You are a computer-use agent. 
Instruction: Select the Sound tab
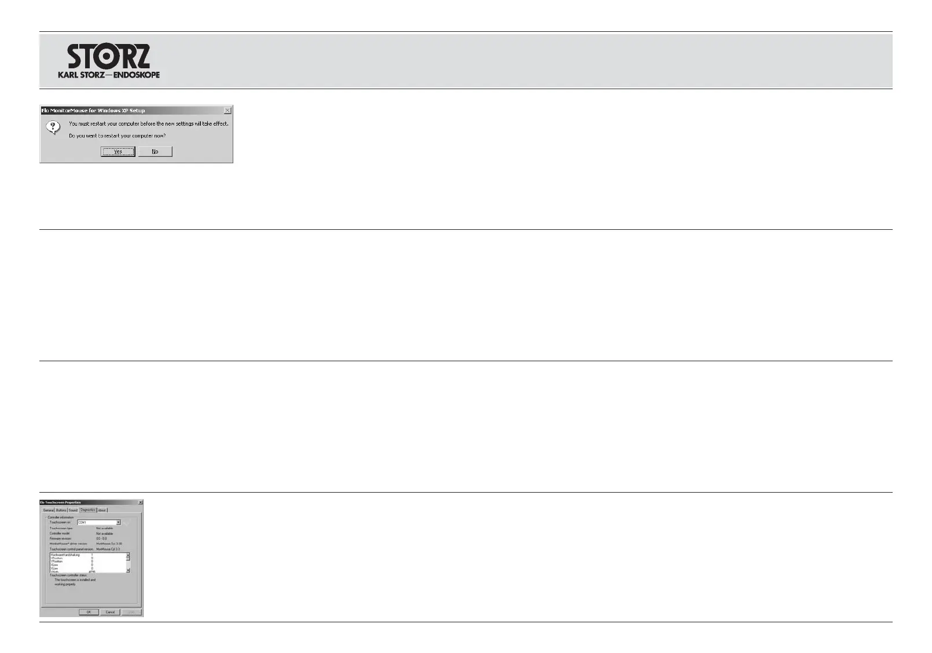[x=73, y=510]
